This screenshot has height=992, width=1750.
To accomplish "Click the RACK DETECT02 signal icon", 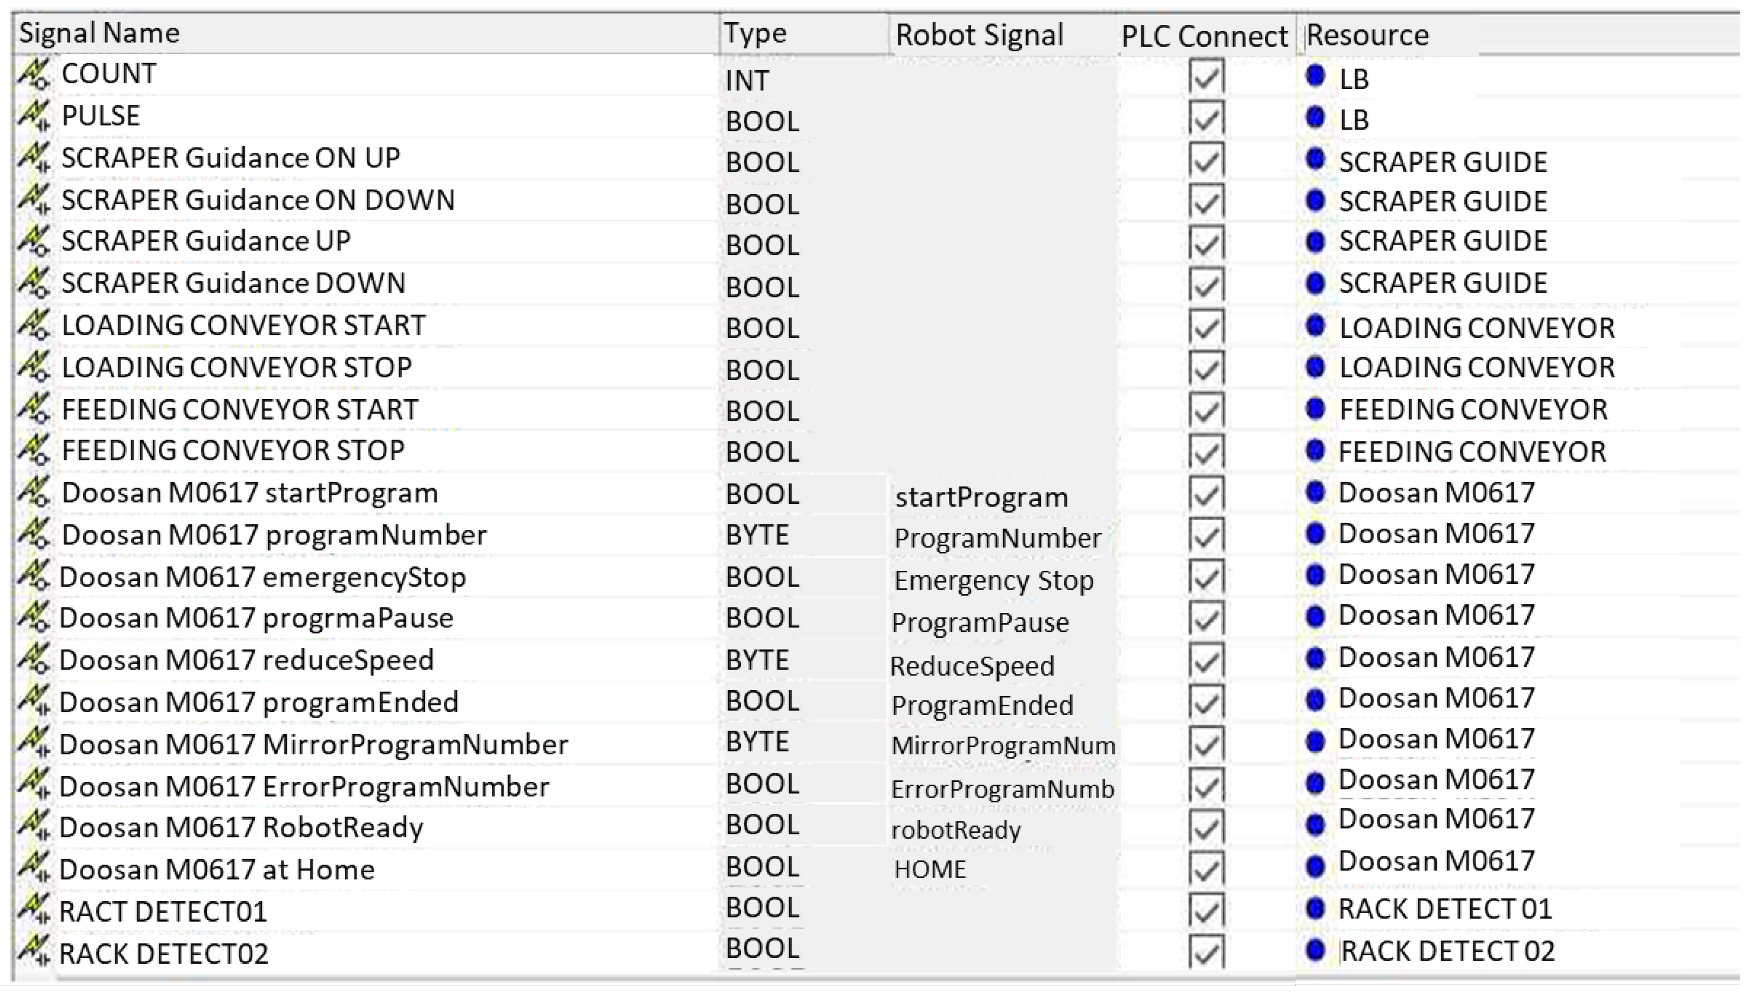I will (x=33, y=953).
